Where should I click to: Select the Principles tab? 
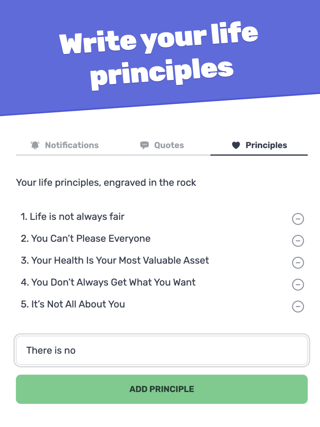[x=259, y=146]
